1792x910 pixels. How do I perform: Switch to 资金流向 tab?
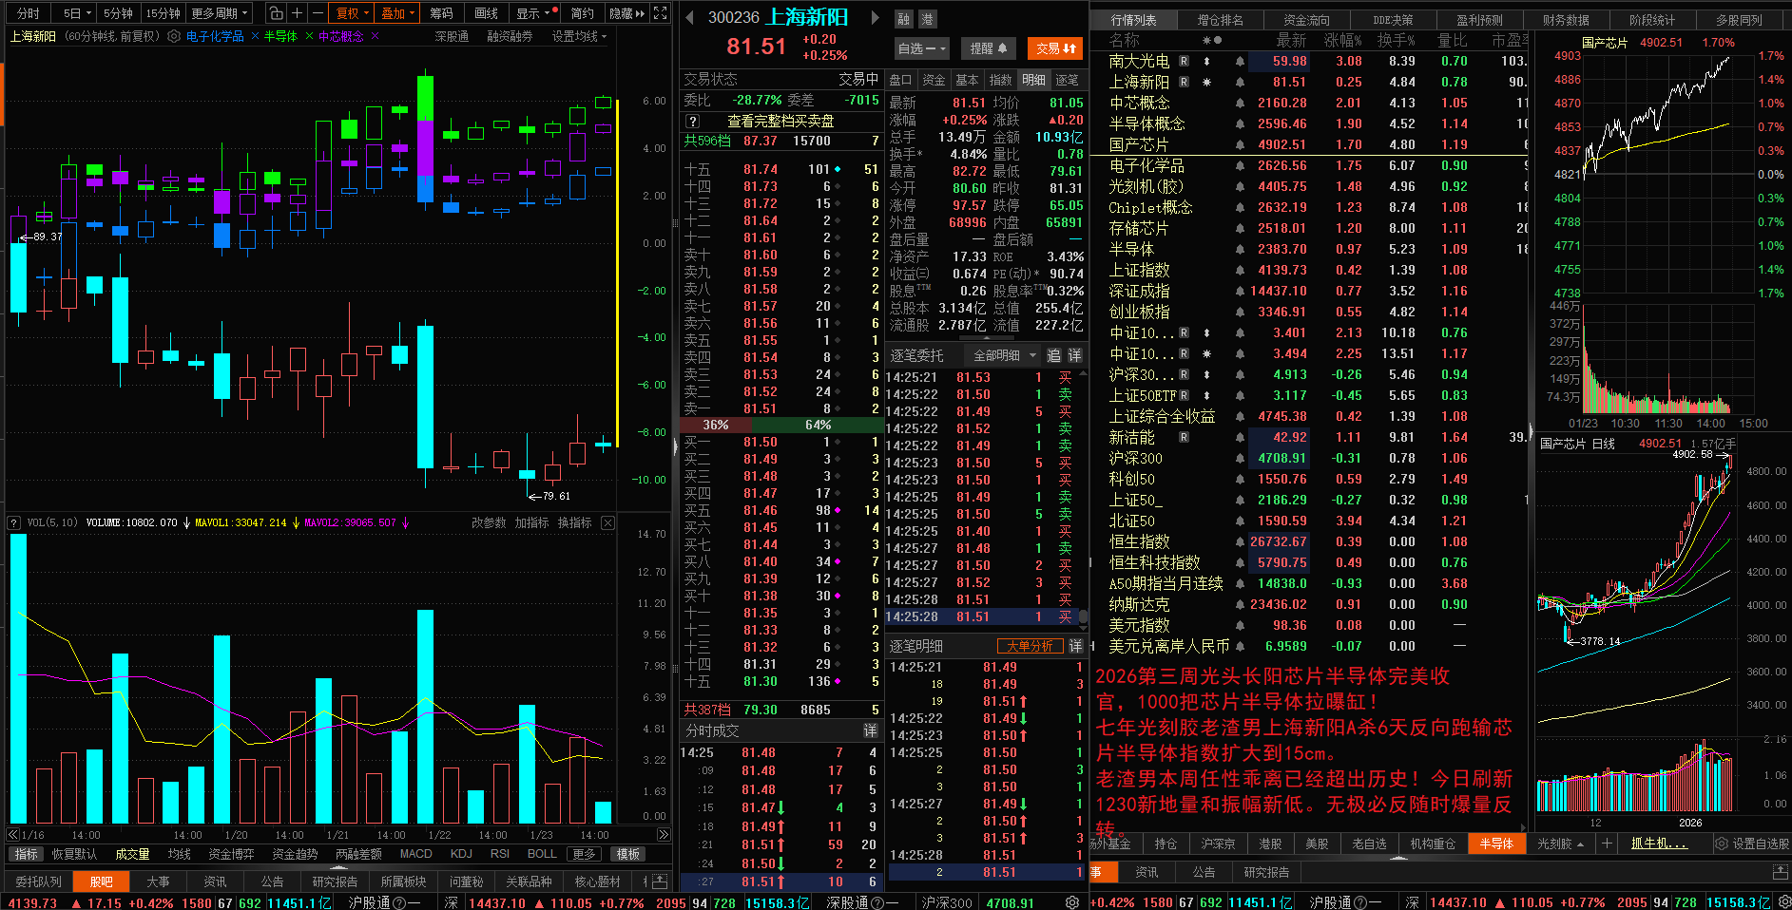[x=1306, y=20]
